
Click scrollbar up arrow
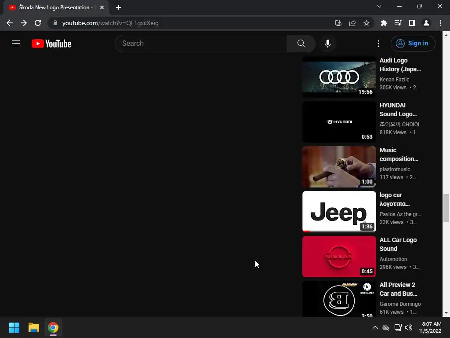coord(446,35)
